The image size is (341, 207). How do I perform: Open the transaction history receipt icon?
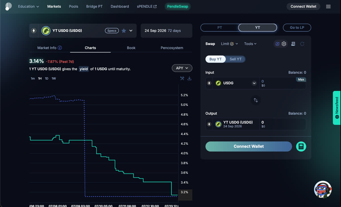tap(293, 44)
